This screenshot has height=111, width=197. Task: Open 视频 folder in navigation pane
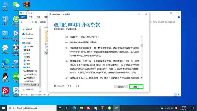pyautogui.click(x=28, y=50)
